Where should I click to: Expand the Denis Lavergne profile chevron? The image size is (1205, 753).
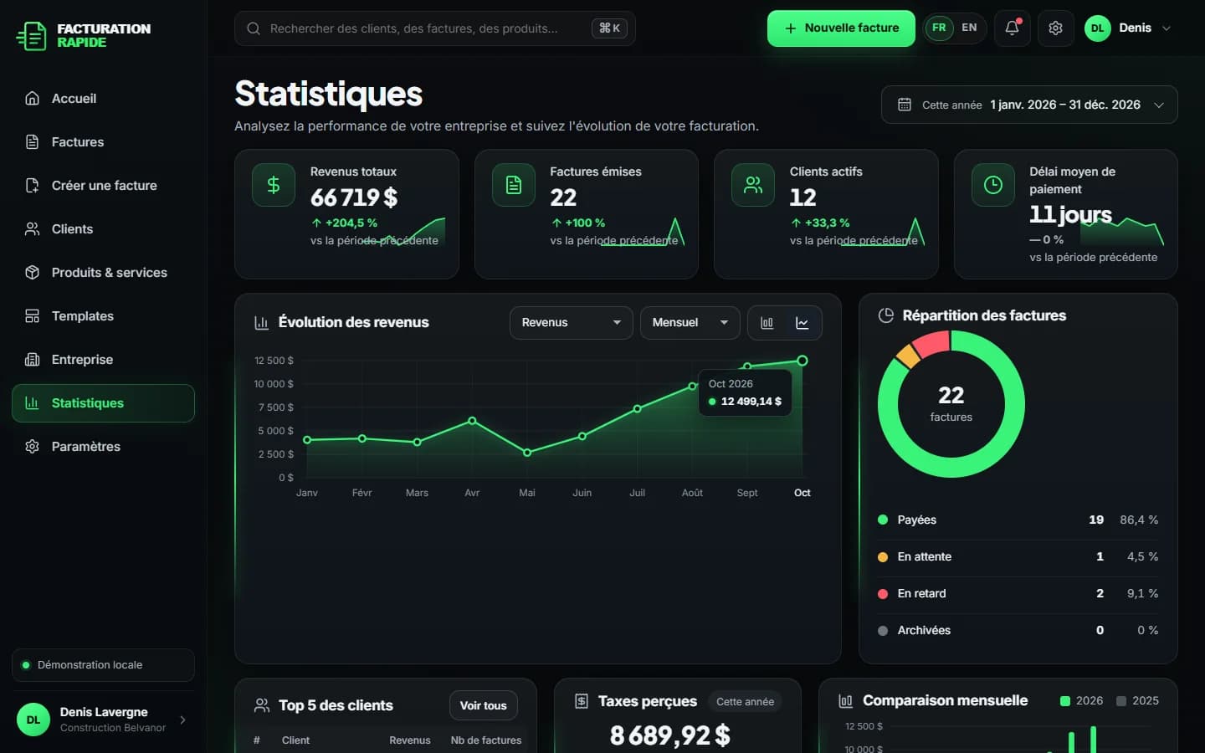coord(182,720)
